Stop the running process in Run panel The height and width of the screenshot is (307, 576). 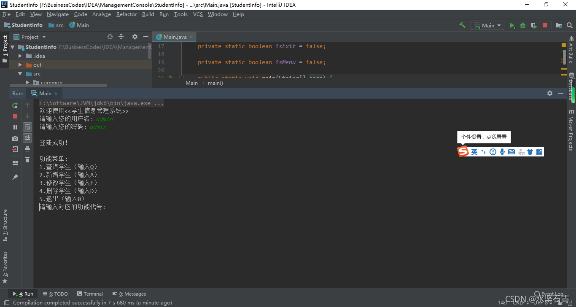15,116
